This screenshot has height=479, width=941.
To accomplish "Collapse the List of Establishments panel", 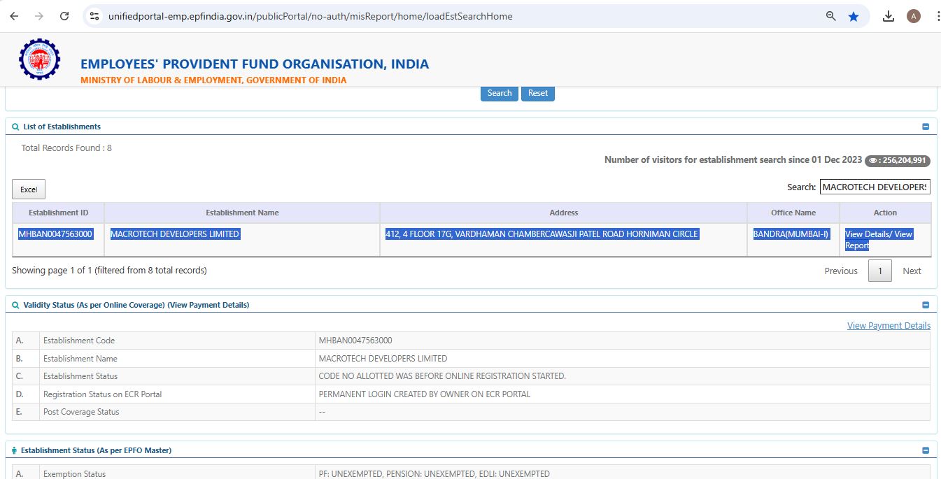I will [926, 127].
